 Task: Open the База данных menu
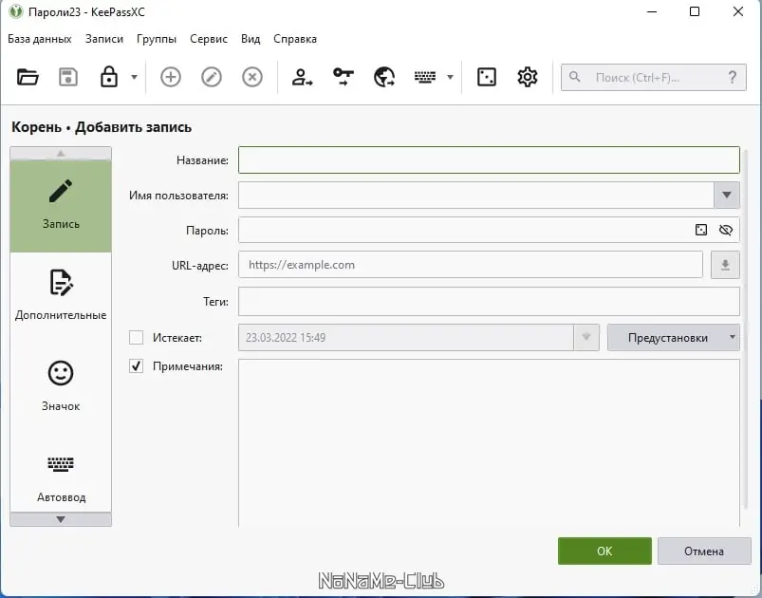coord(39,39)
